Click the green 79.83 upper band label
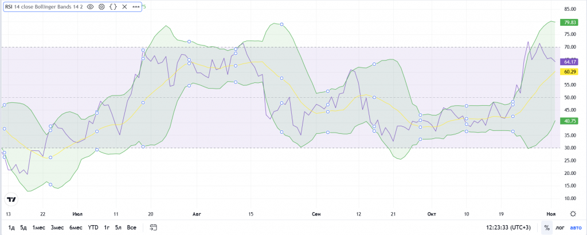The width and height of the screenshot is (587, 235). coord(570,22)
